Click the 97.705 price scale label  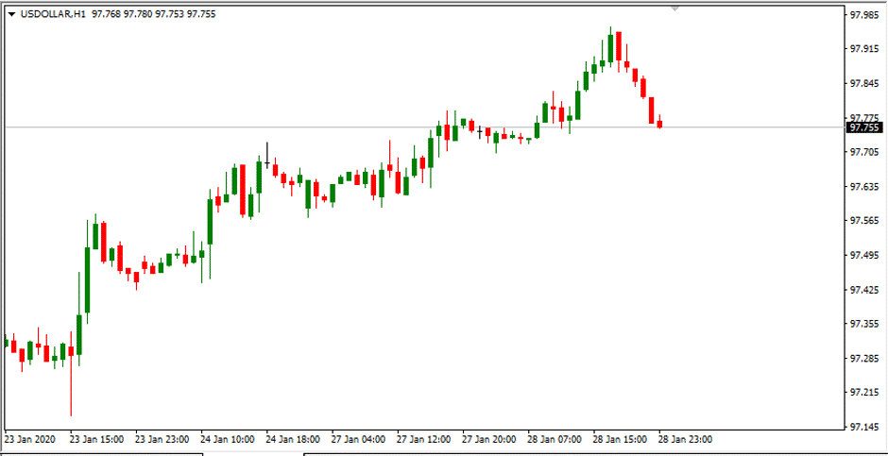pos(864,152)
